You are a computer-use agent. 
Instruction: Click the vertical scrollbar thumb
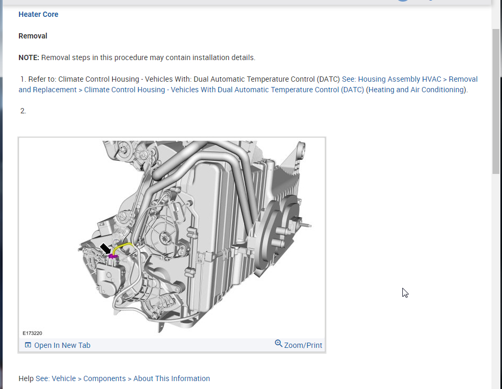pos(496,101)
